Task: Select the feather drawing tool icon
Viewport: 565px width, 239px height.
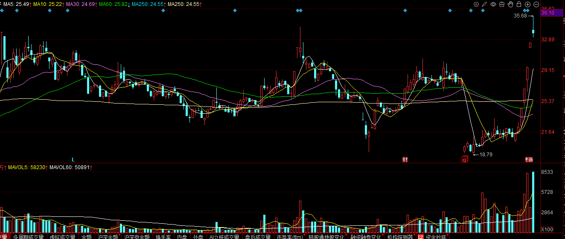Action: point(484,4)
